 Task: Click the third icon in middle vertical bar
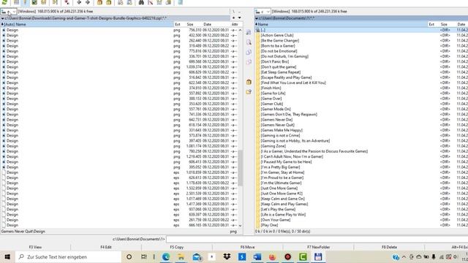click(x=249, y=52)
